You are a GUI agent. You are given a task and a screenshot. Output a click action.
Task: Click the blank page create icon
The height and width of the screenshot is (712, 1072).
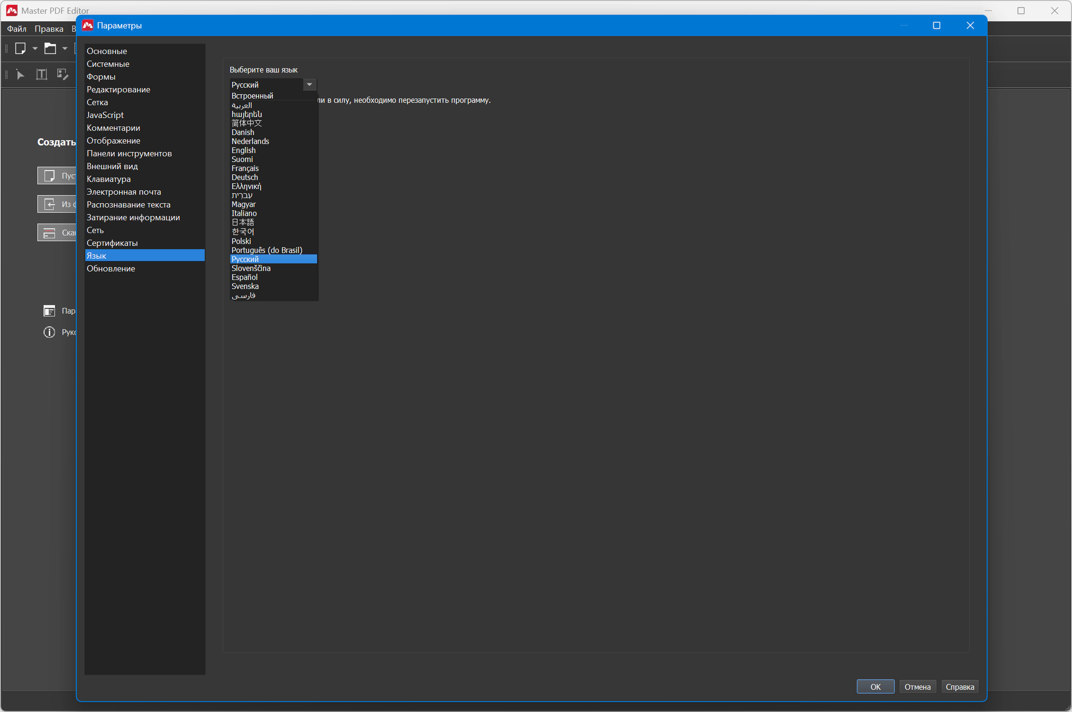tap(49, 176)
